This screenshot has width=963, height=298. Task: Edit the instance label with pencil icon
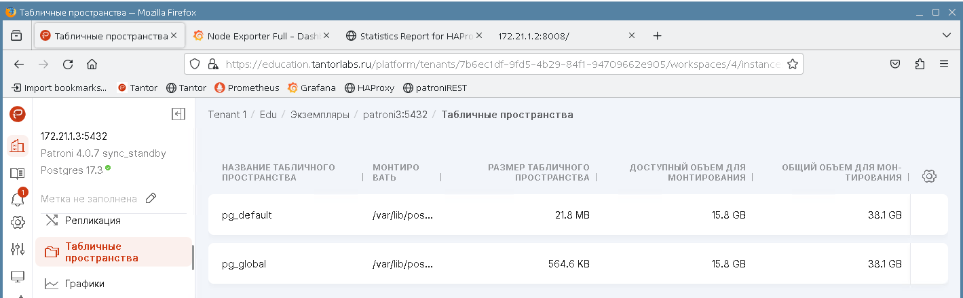point(151,198)
